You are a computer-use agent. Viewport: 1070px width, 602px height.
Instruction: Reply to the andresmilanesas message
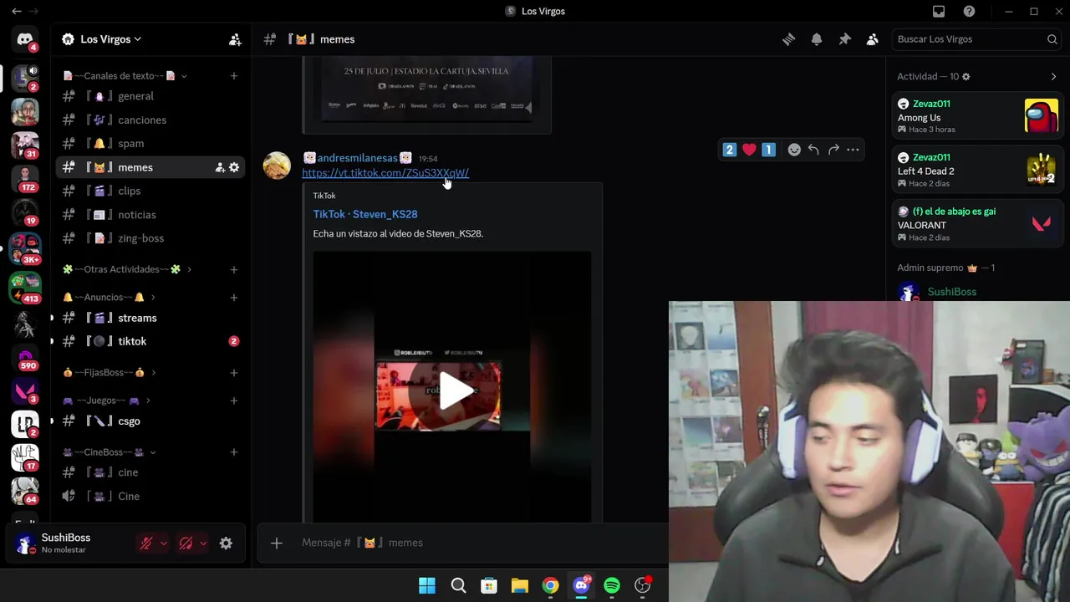coord(813,150)
